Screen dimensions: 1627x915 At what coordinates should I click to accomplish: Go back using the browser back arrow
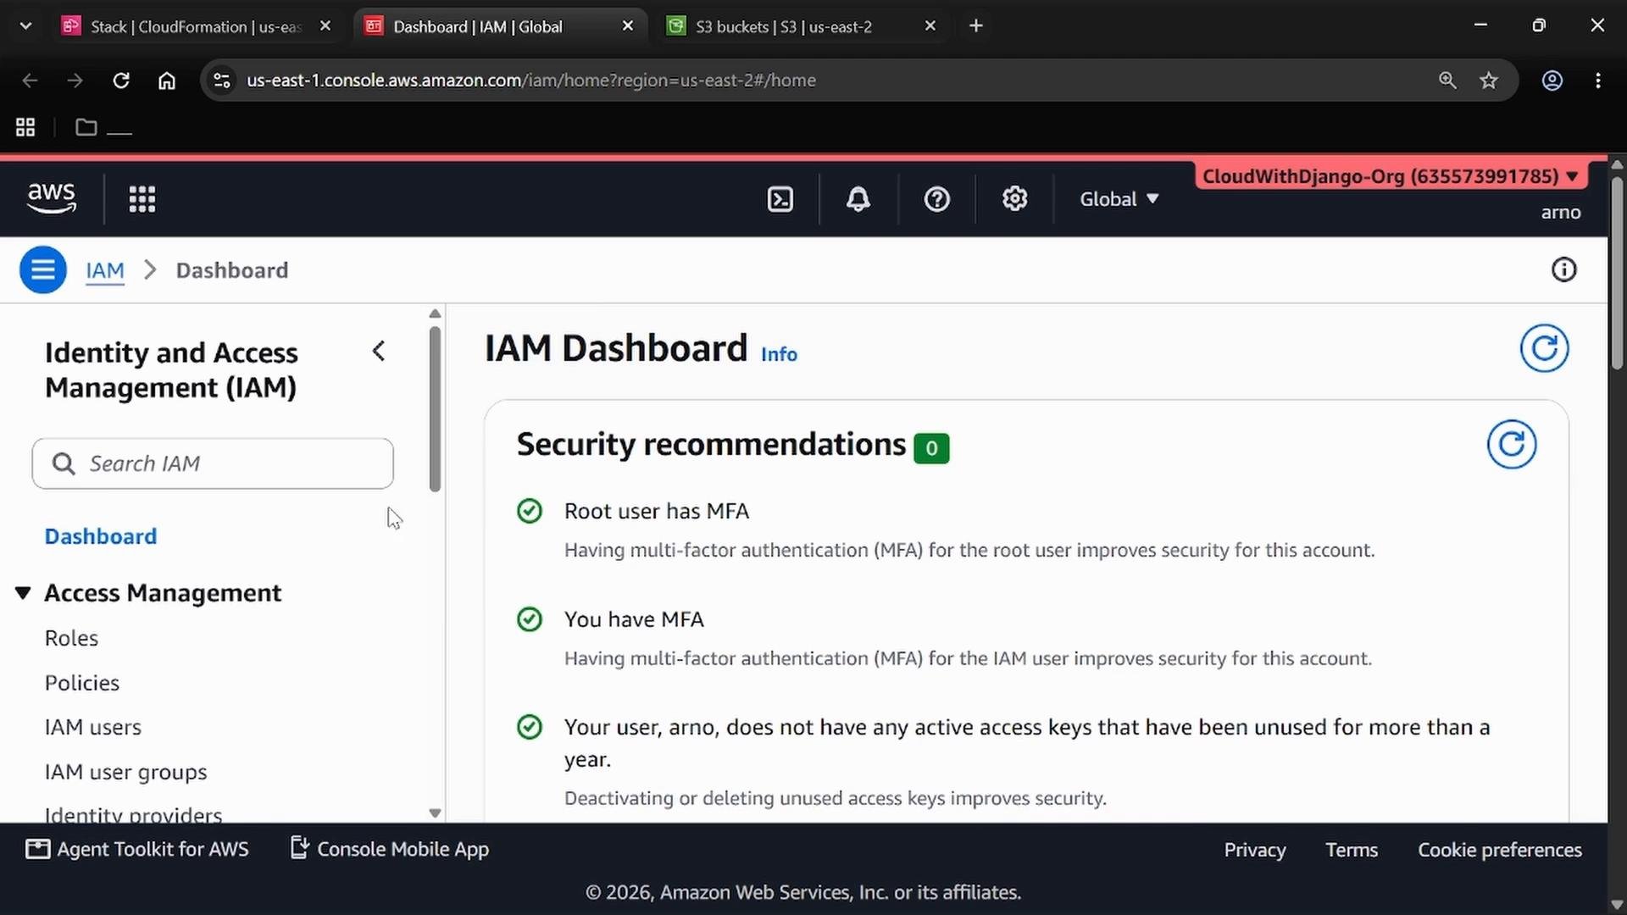[x=30, y=80]
